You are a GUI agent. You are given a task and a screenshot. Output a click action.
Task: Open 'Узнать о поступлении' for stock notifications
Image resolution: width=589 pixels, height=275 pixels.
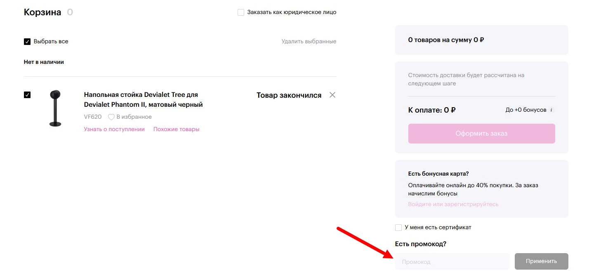pyautogui.click(x=114, y=129)
